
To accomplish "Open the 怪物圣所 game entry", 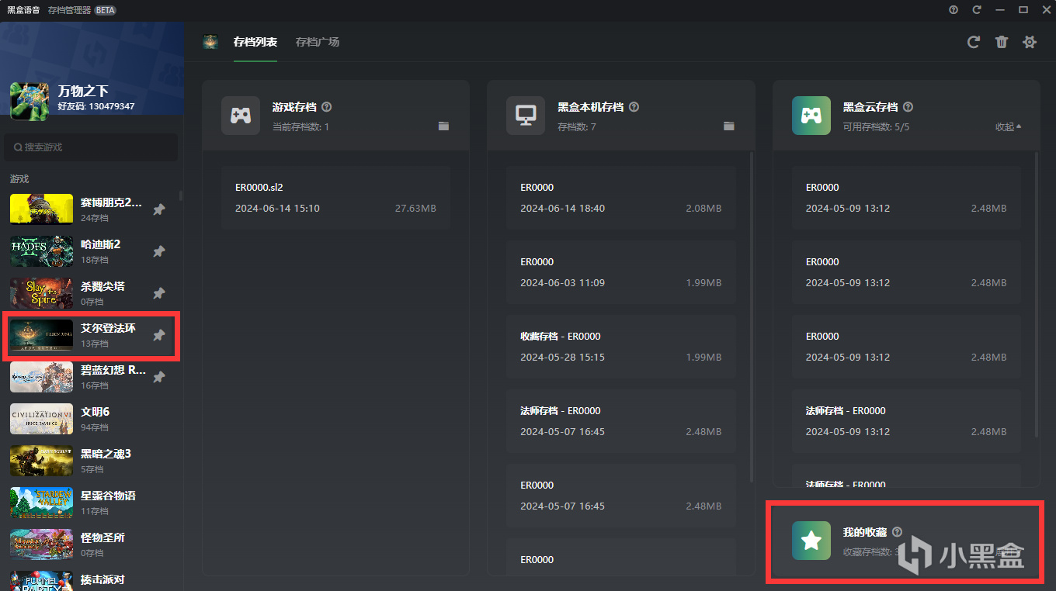I will coord(92,544).
